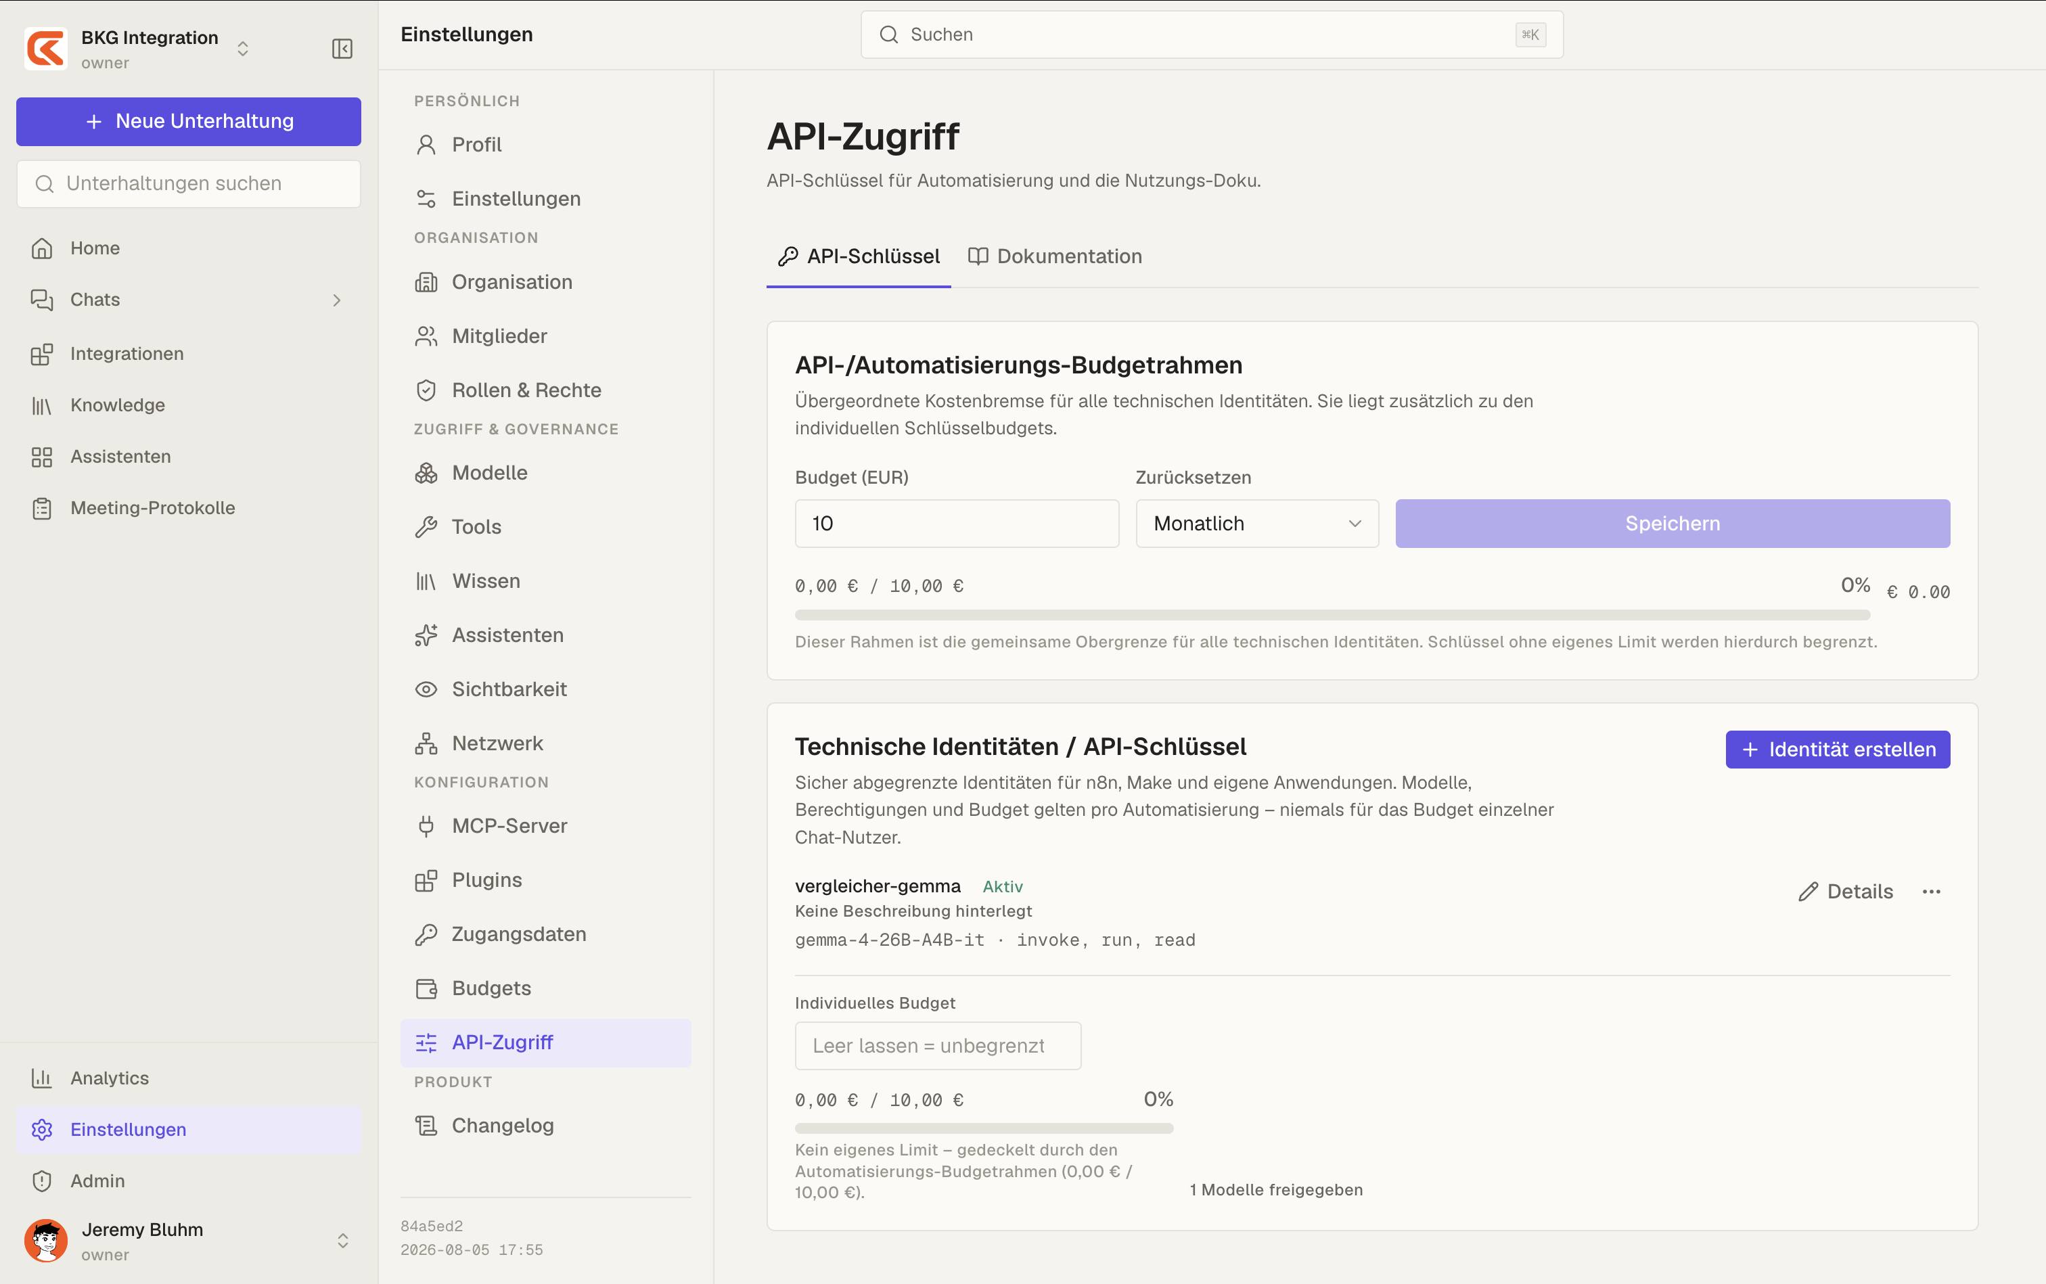Click Neue Unterhaltung button
This screenshot has width=2046, height=1284.
189,122
